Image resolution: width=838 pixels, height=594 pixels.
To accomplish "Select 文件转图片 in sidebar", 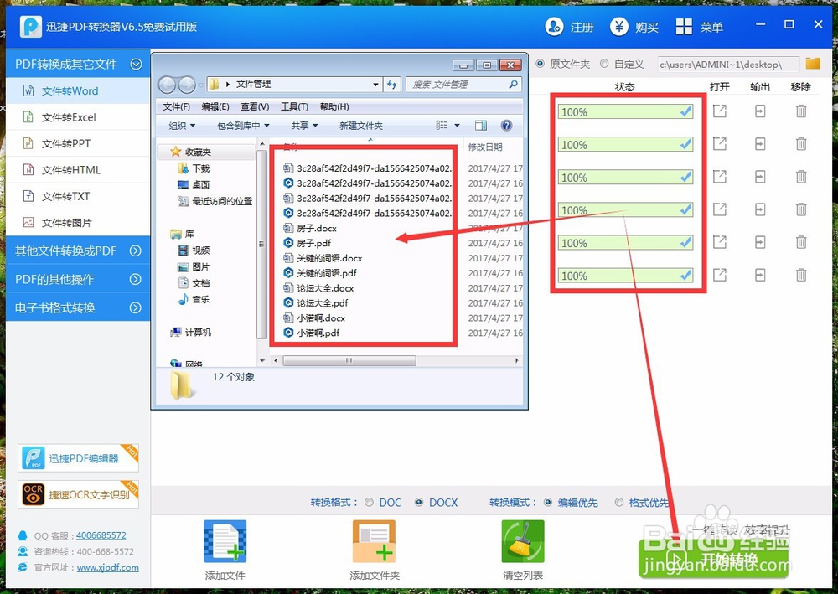I will [78, 222].
